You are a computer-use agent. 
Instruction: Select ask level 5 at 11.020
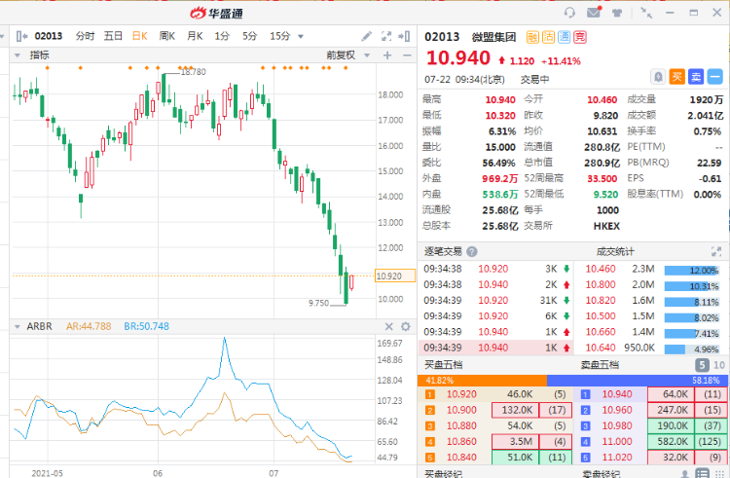[x=651, y=457]
